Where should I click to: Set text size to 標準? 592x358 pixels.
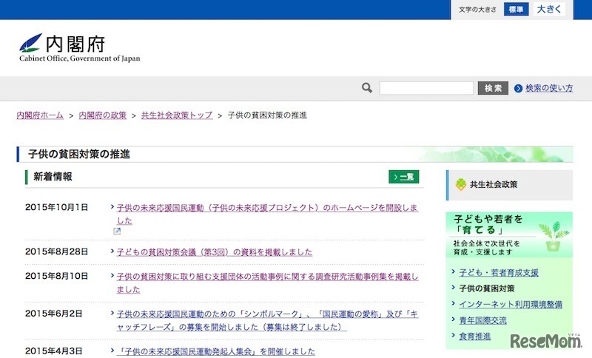pos(516,10)
